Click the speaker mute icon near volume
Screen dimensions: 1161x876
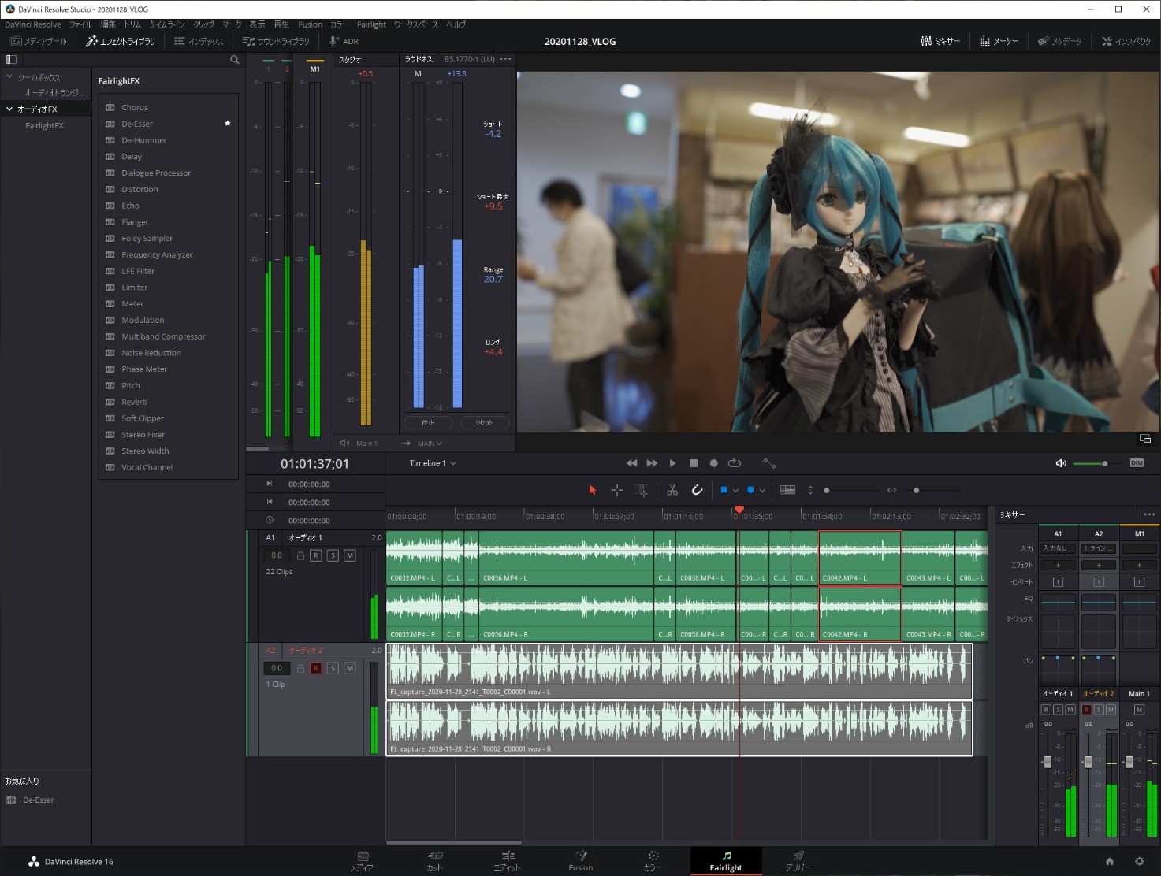point(1061,463)
